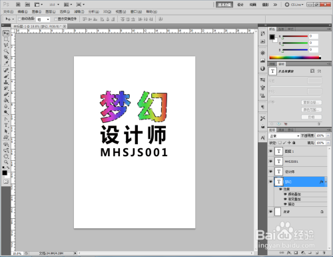This screenshot has height=257, width=333.
Task: Open the Paragraph panel icon in dock
Action: coord(262,107)
